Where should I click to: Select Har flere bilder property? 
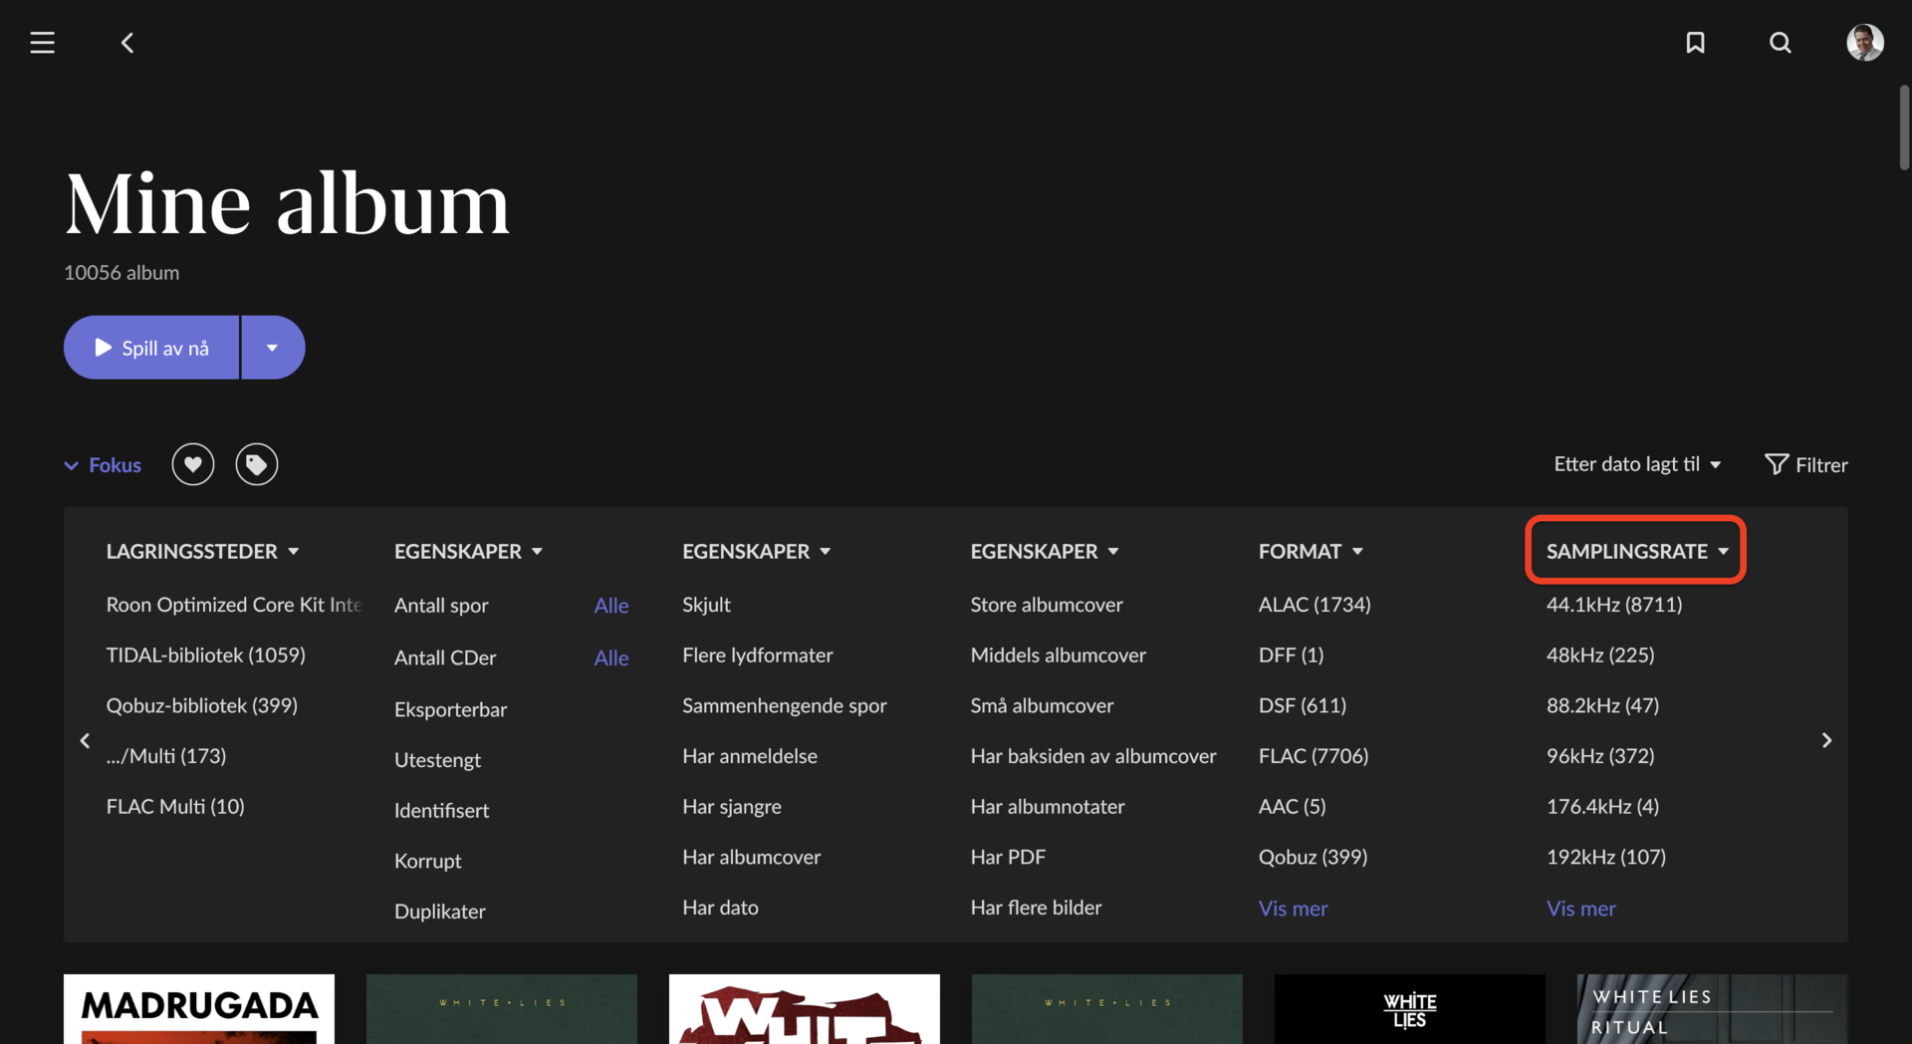1037,908
